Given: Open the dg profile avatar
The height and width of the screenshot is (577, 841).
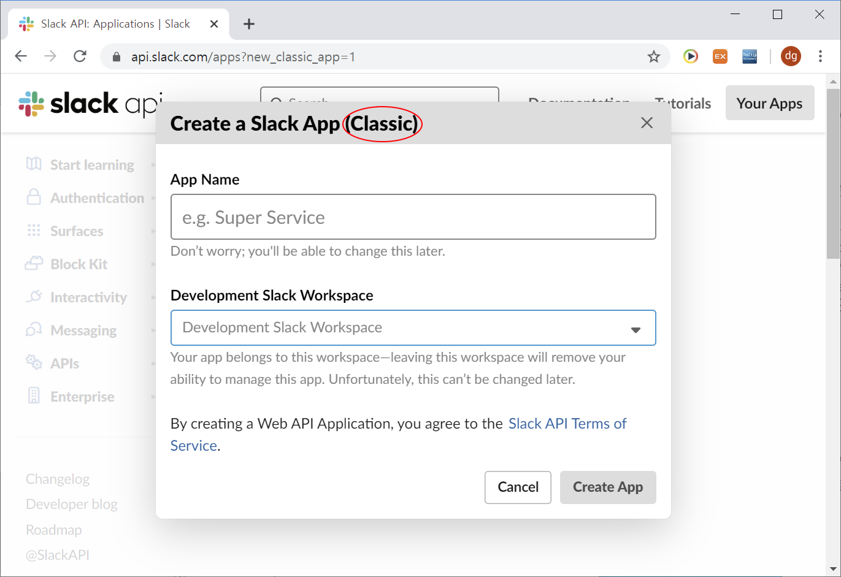Looking at the screenshot, I should 791,56.
